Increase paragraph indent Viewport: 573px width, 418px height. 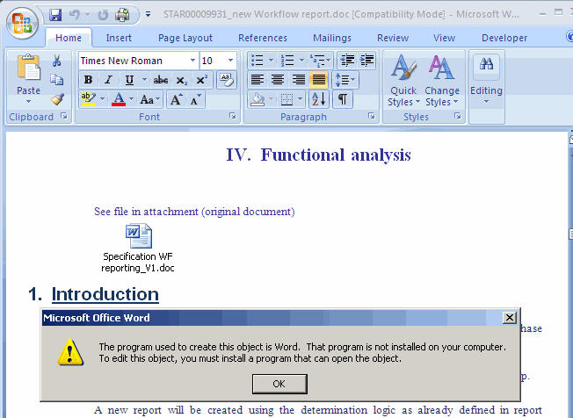[x=366, y=61]
